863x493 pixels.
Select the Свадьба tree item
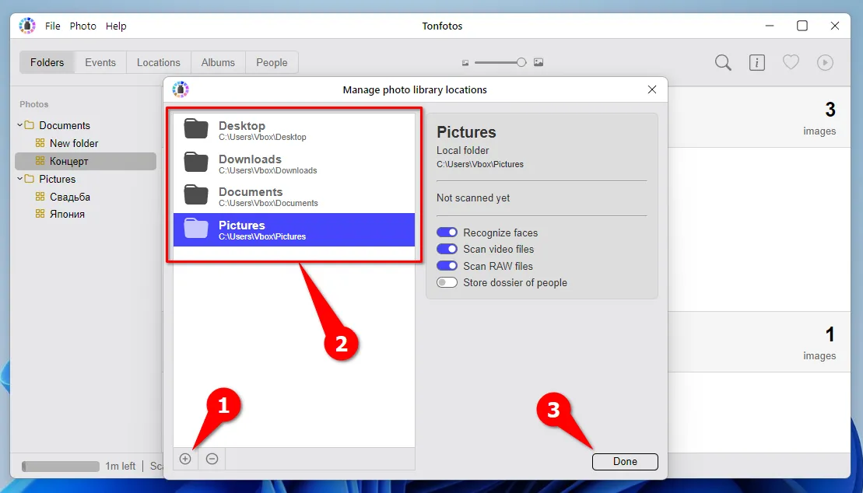pyautogui.click(x=70, y=197)
